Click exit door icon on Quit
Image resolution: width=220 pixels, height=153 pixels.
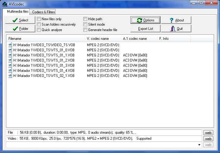click(173, 29)
